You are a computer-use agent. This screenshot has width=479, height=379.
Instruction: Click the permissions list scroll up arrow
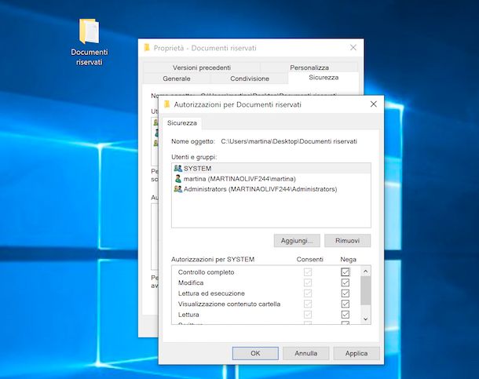366,271
